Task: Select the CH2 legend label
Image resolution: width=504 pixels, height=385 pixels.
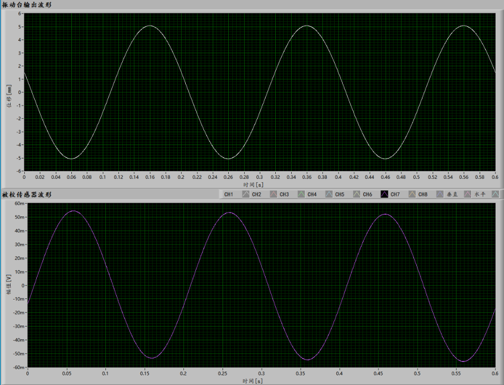Action: tap(257, 194)
